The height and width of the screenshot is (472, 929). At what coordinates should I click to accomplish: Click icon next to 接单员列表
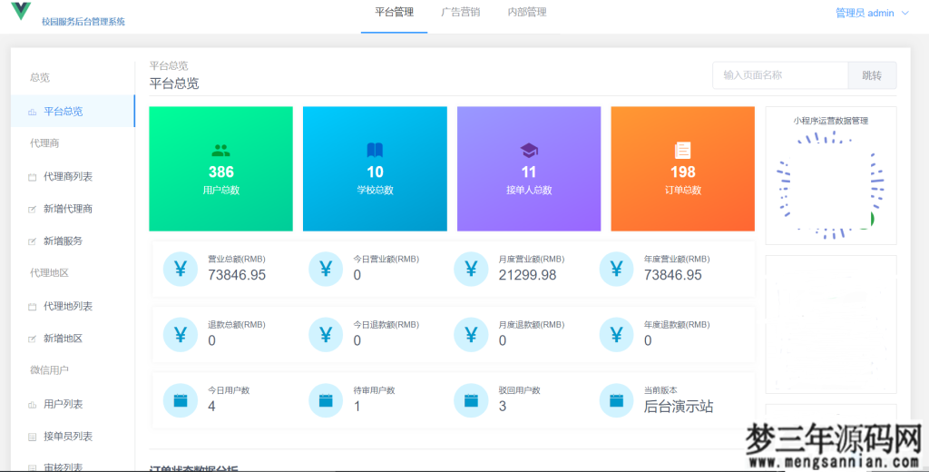[x=33, y=437]
